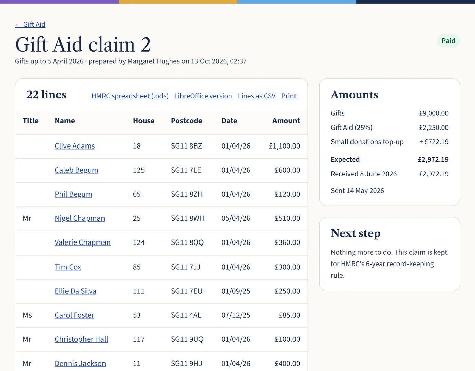Select postcode SG11 7LE
Viewport: 475px width, 371px height.
click(186, 170)
